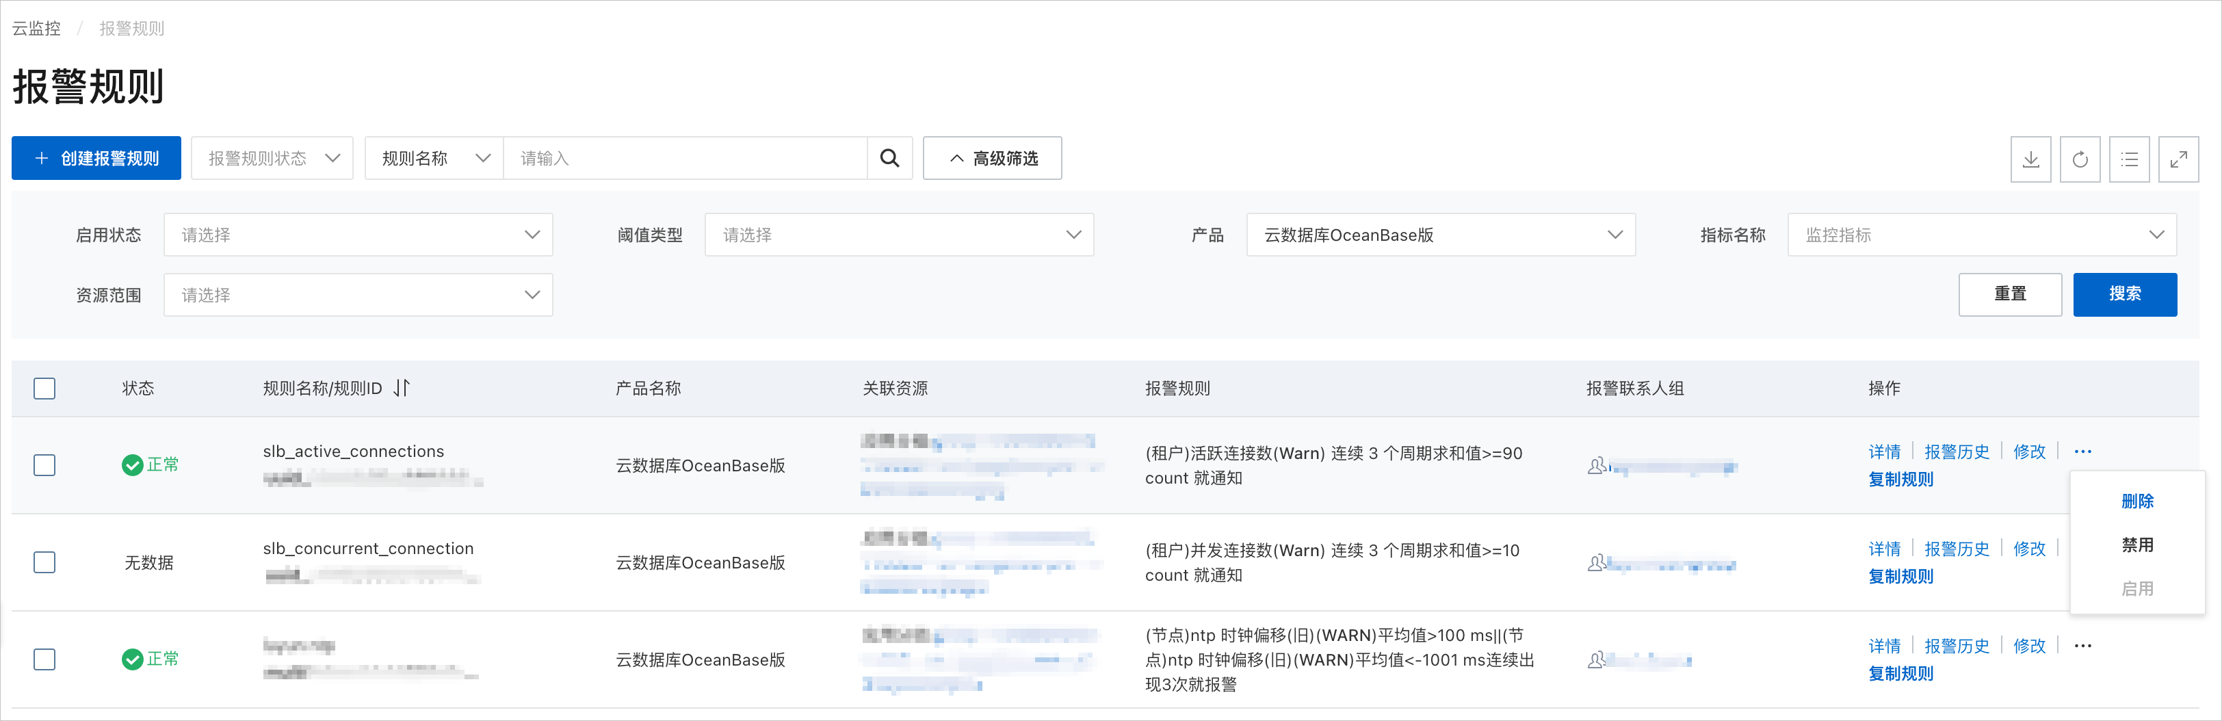The height and width of the screenshot is (721, 2222).
Task: Click 修改 for ntp clock offset rule
Action: [x=2029, y=647]
